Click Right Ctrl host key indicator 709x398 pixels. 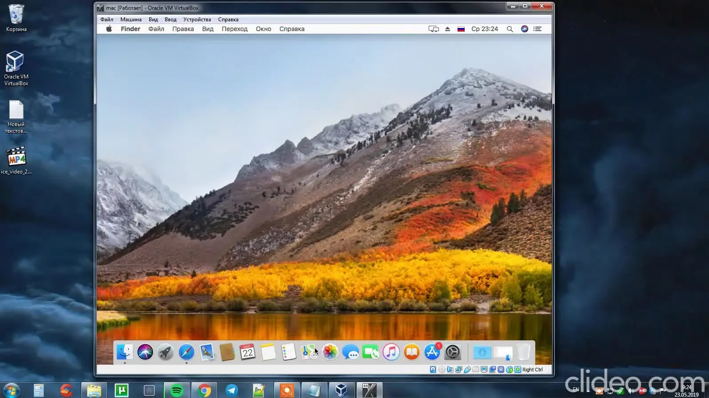[532, 370]
